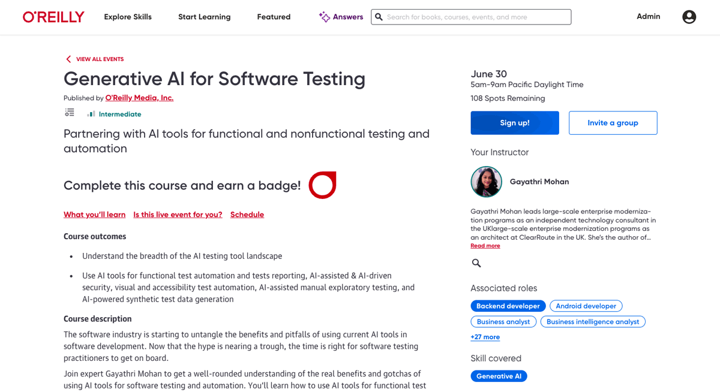The image size is (720, 392).
Task: Select the Android developer role tag
Action: pos(586,306)
